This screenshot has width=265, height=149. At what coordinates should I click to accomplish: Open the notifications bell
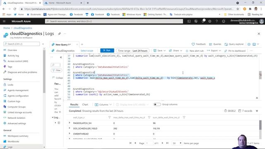tap(203, 21)
